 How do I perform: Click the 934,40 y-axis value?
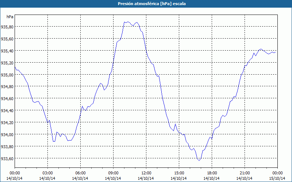(x=7, y=111)
